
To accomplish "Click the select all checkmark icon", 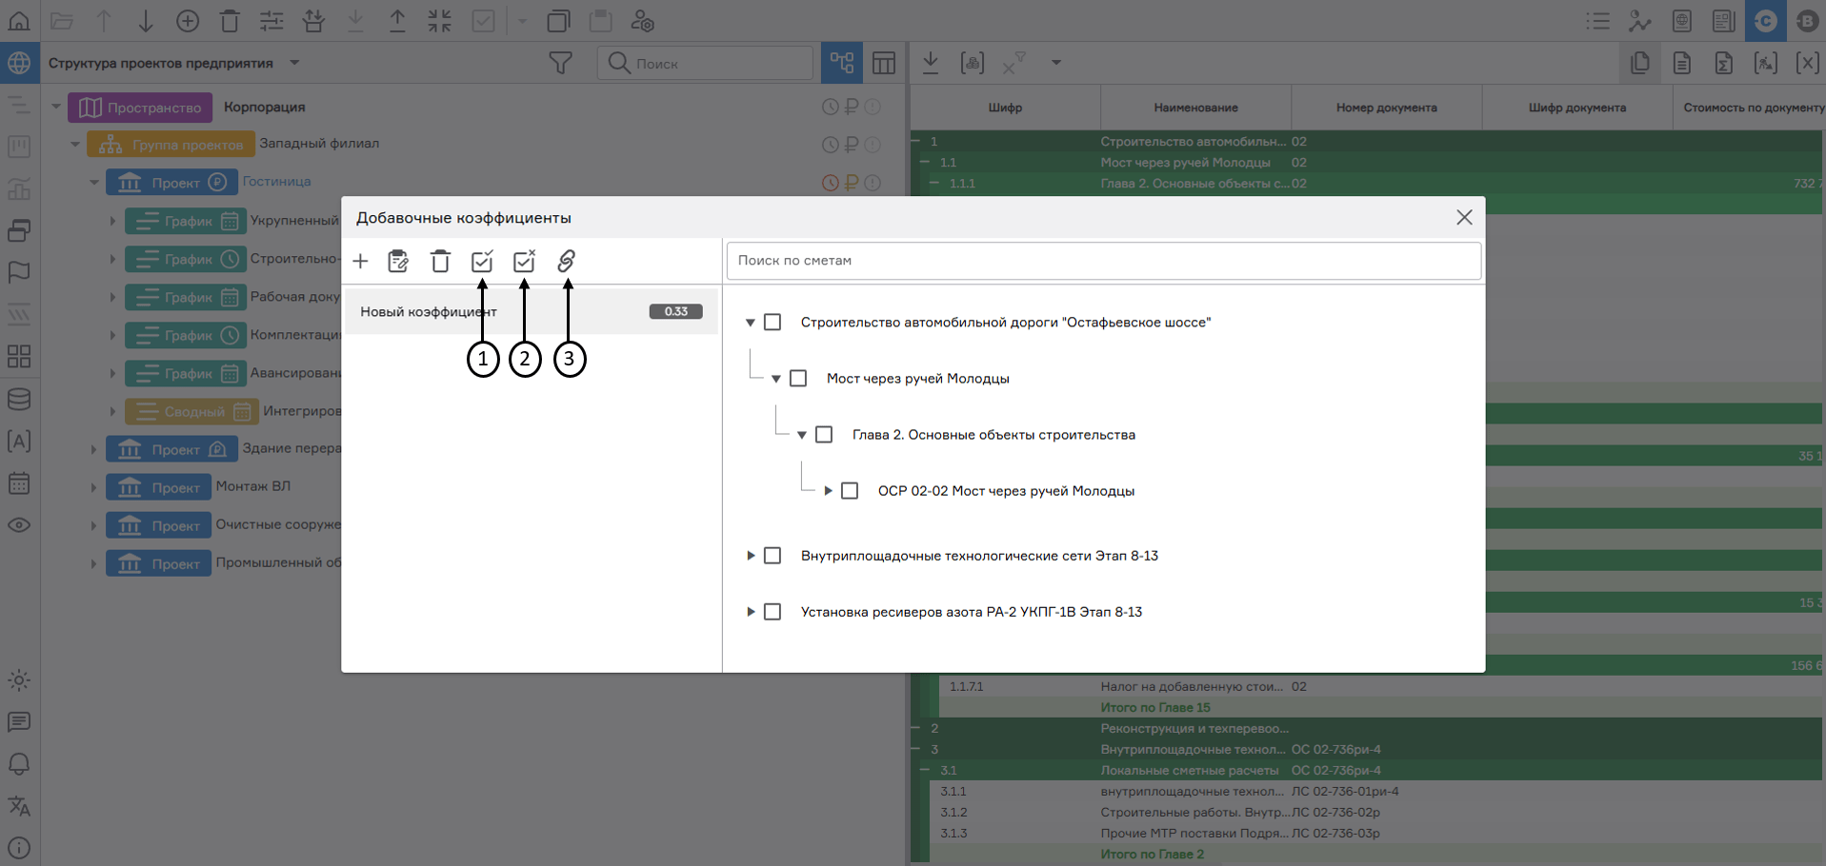I will point(482,261).
